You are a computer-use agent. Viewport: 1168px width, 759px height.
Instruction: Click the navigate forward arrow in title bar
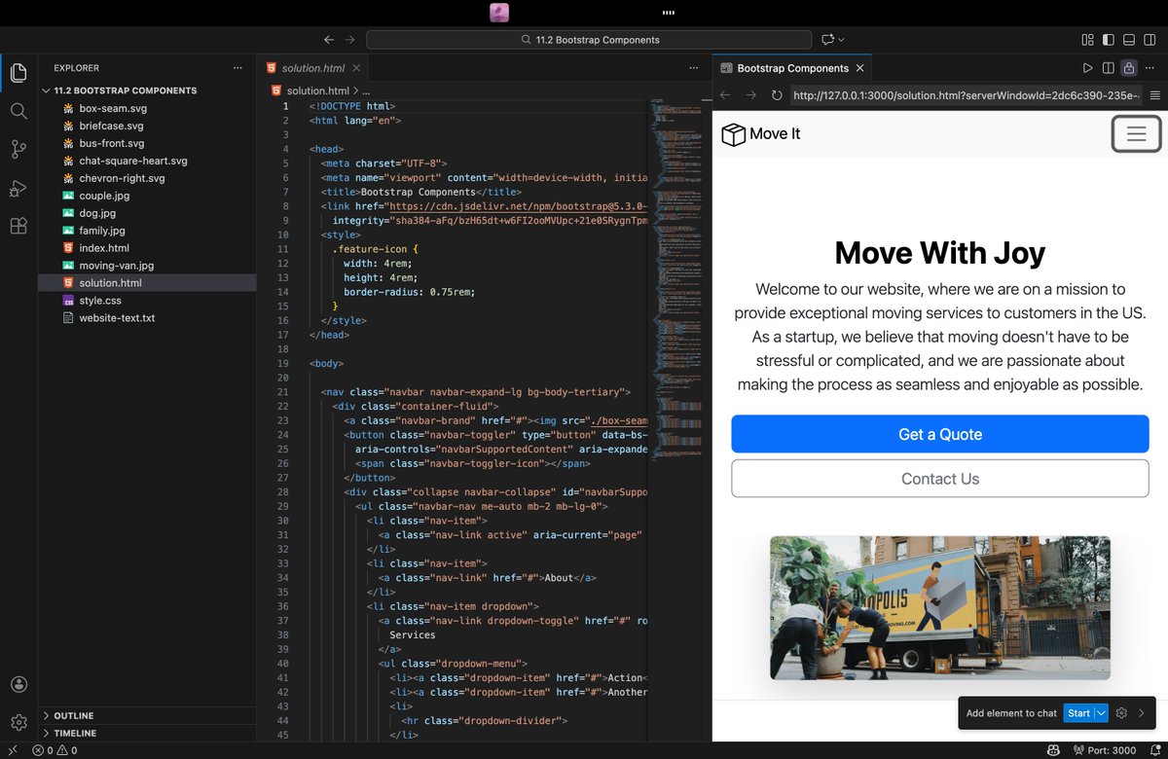[x=350, y=40]
